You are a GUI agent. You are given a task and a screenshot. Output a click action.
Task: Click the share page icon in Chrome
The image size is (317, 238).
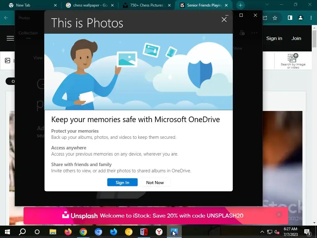(x=265, y=18)
